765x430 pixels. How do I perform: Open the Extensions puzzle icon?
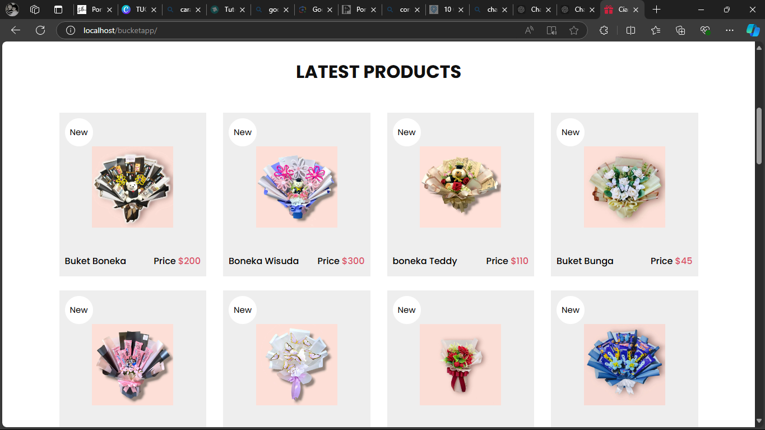tap(604, 30)
